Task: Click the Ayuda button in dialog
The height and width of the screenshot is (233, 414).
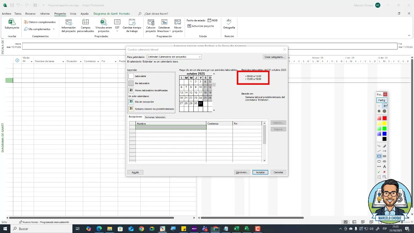Action: (x=135, y=172)
